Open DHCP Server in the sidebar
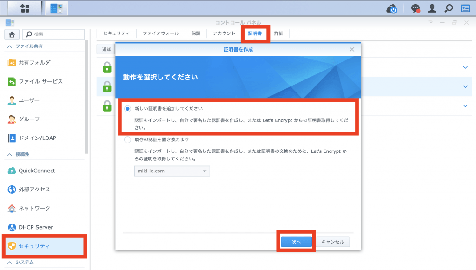476x270 pixels. [x=36, y=227]
